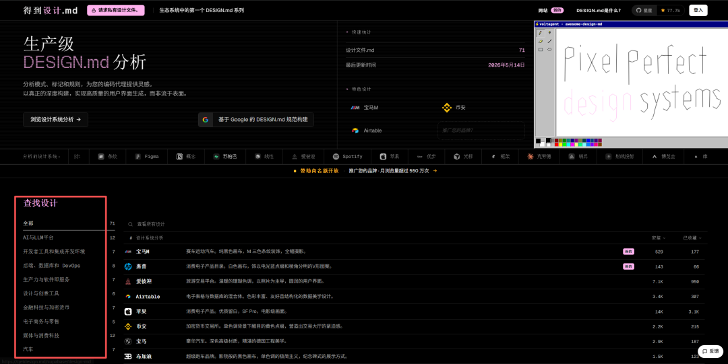Pick red swatch in paint palette
728x364 pixels.
coord(557,144)
